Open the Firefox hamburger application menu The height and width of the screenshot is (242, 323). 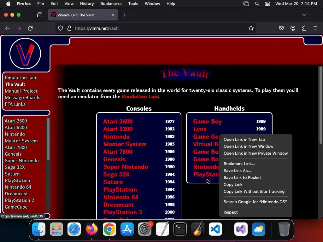(x=315, y=28)
